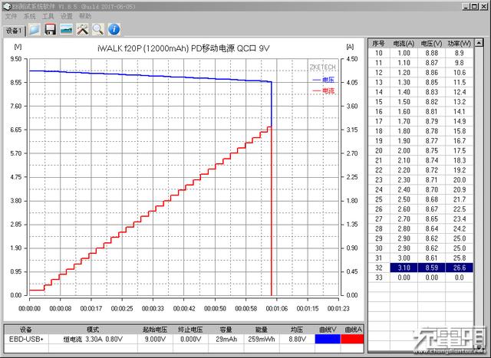
Task: Open the 文件 menu
Action: 11,16
